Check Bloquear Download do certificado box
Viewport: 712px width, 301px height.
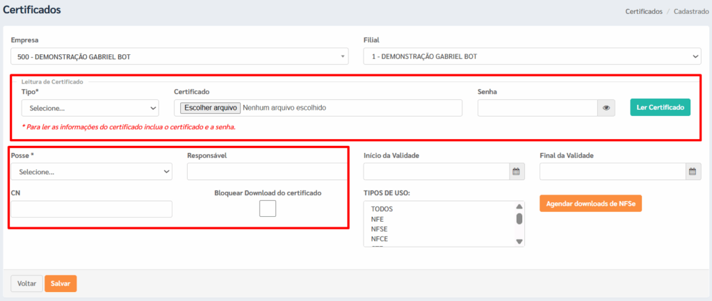pos(268,209)
